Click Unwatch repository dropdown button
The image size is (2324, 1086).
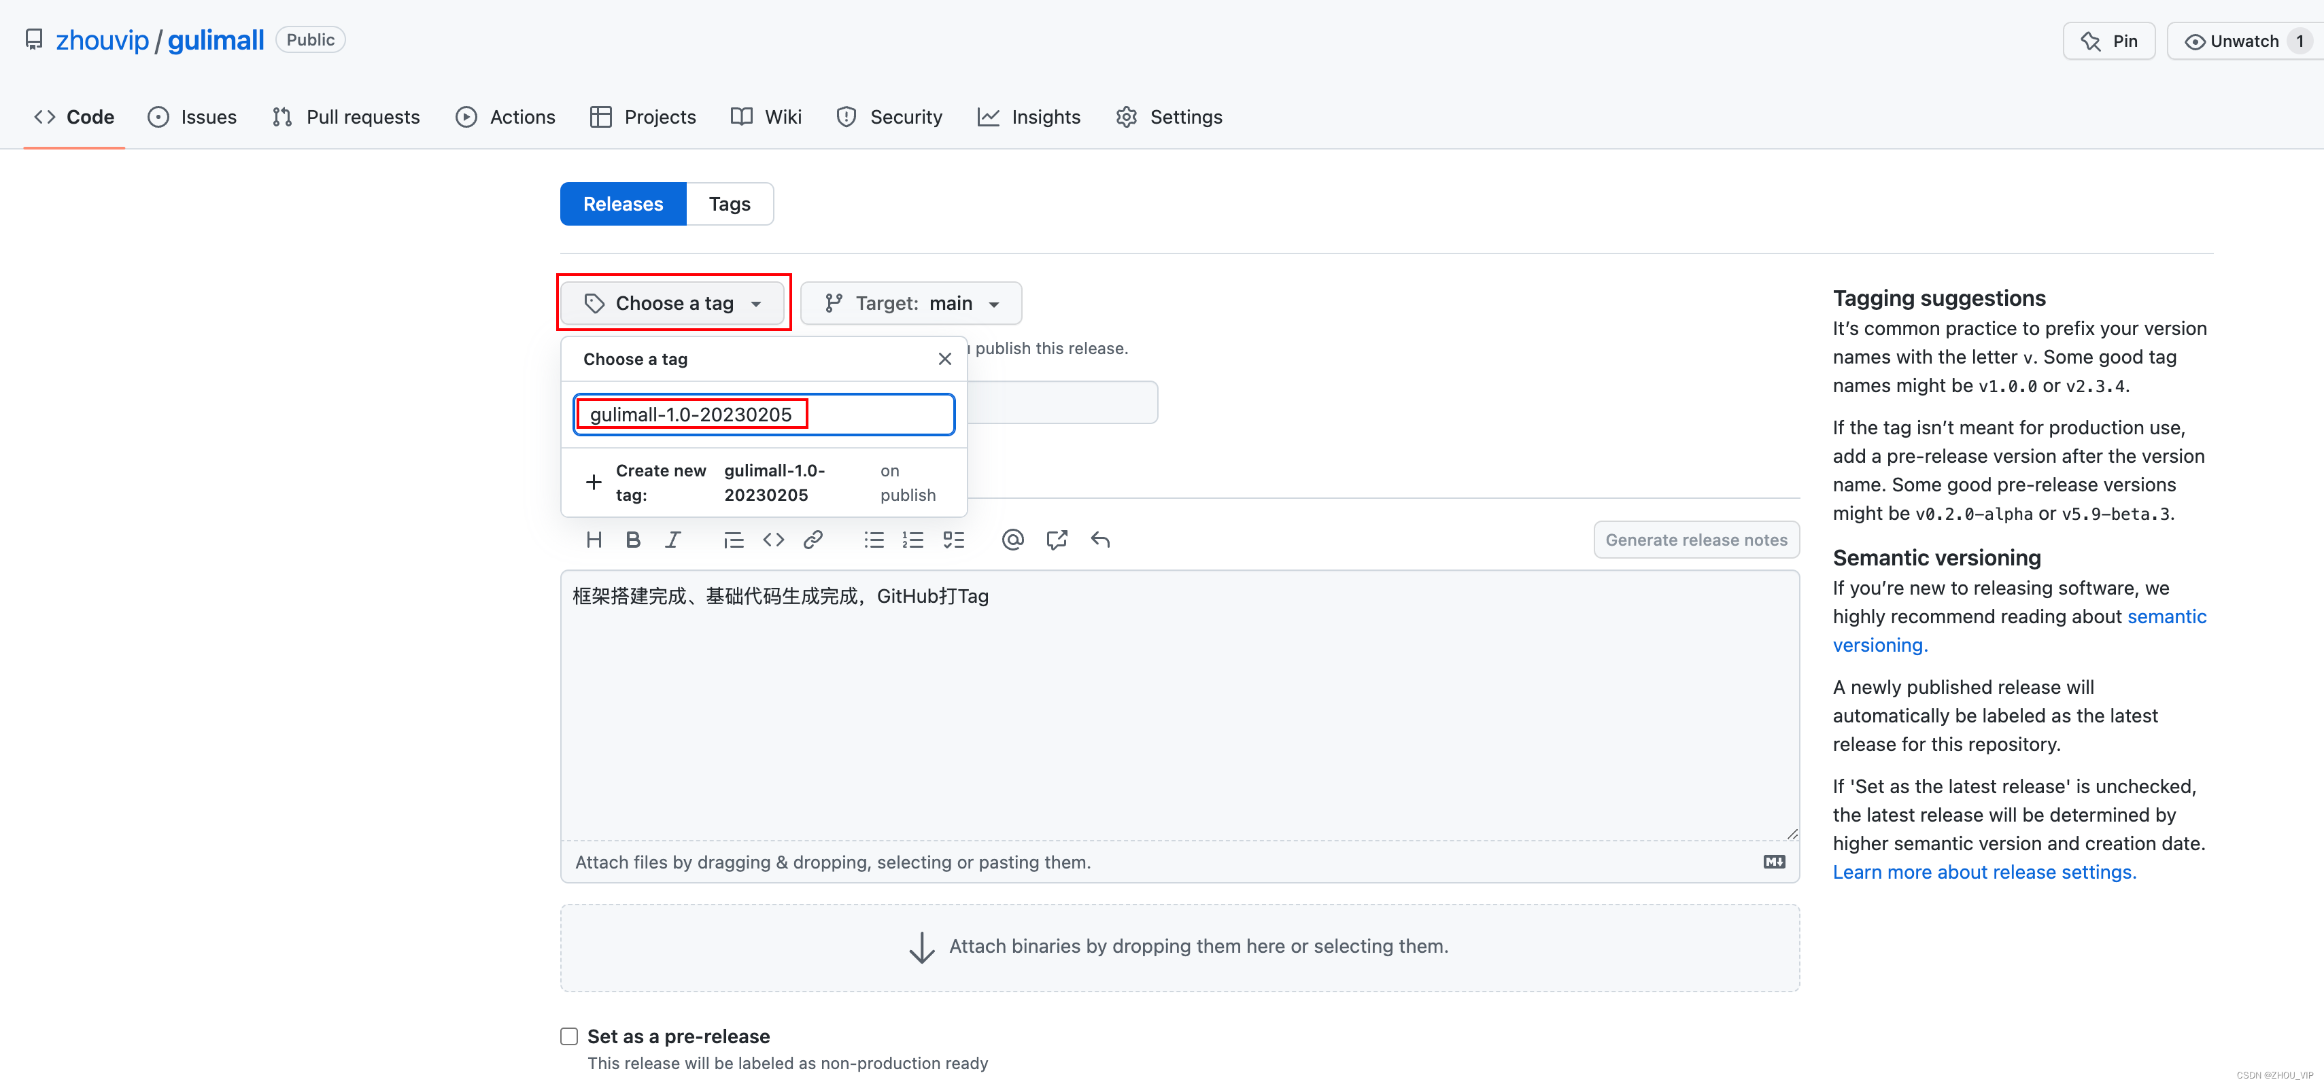(x=2243, y=41)
